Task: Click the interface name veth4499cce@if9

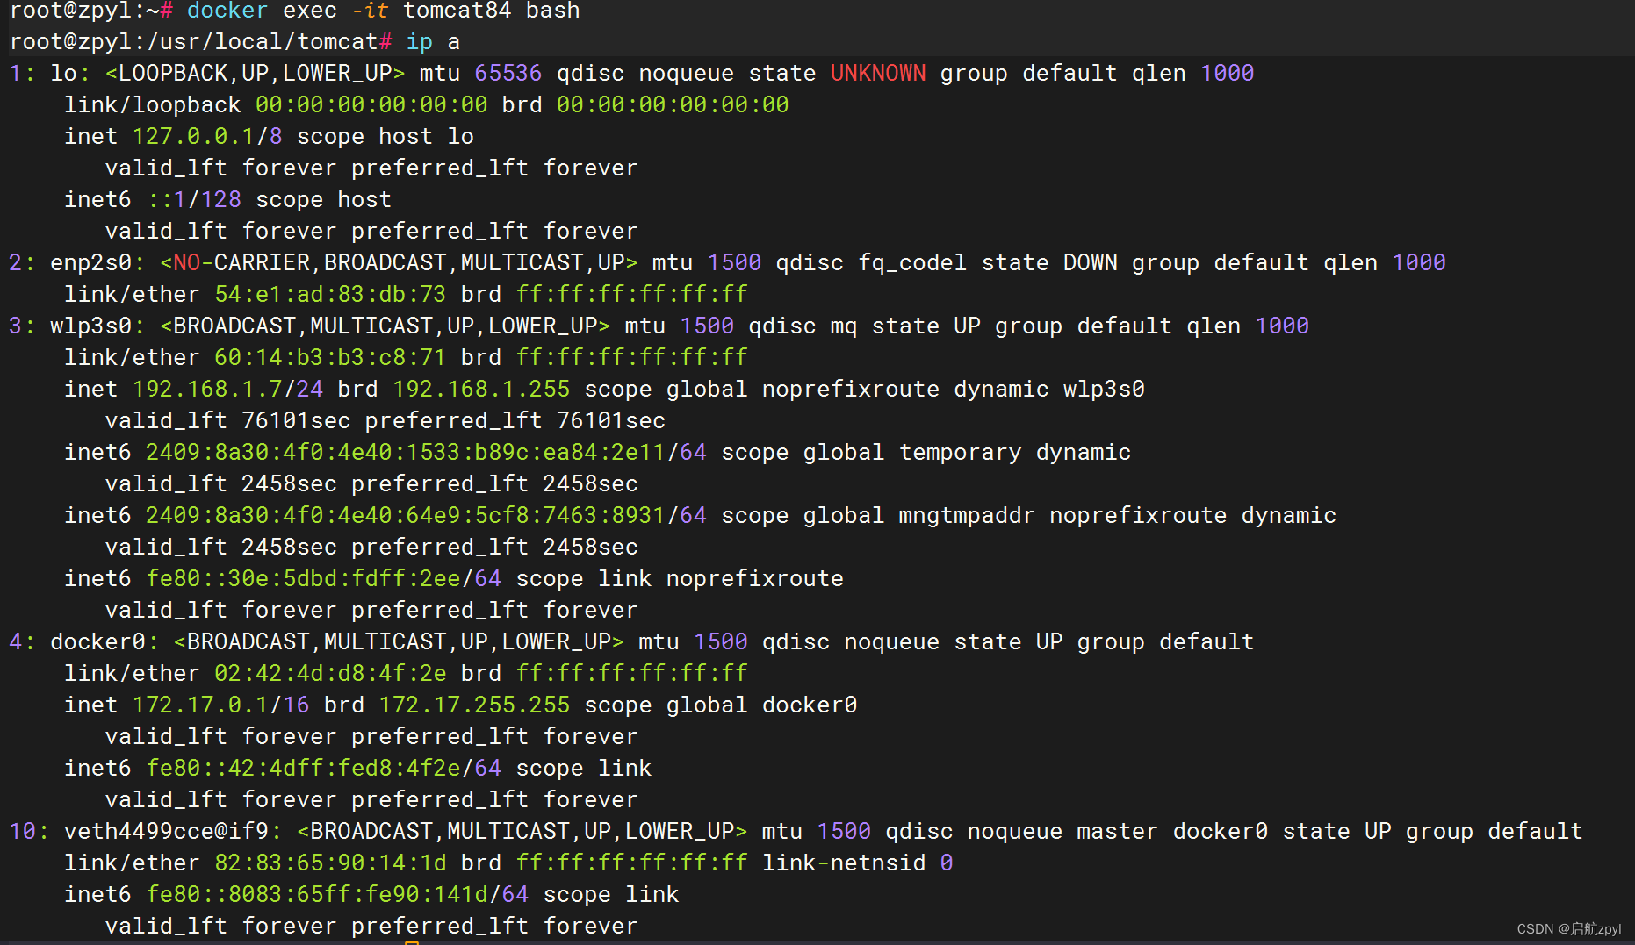Action: click(x=166, y=831)
